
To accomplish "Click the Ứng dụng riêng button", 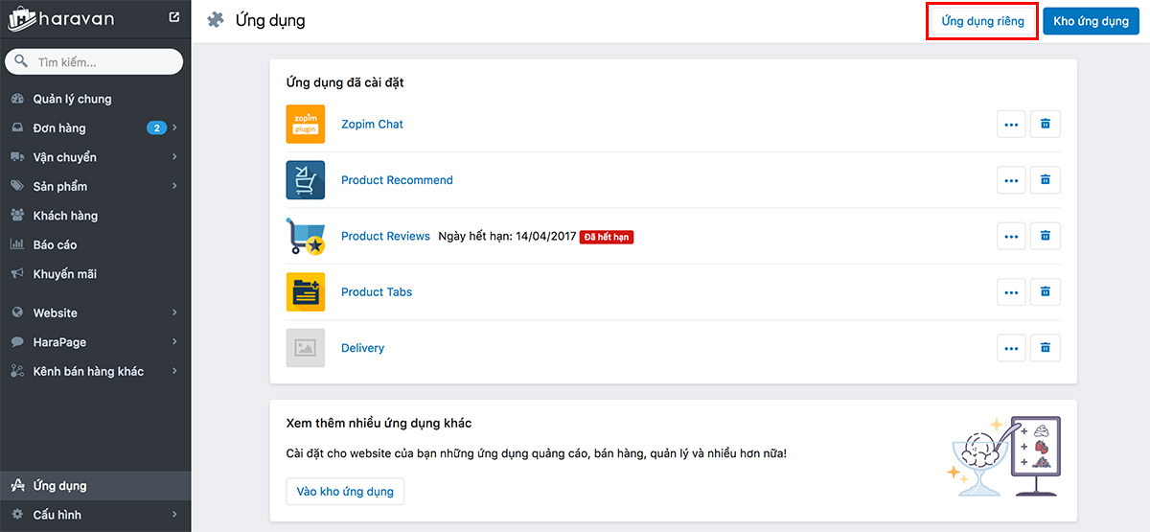I will (x=982, y=21).
